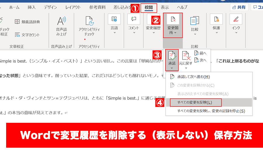Viewport: 263px width, 150px height.
Task: Open the 校閲 (Review) ribbon tab
Action: (149, 8)
